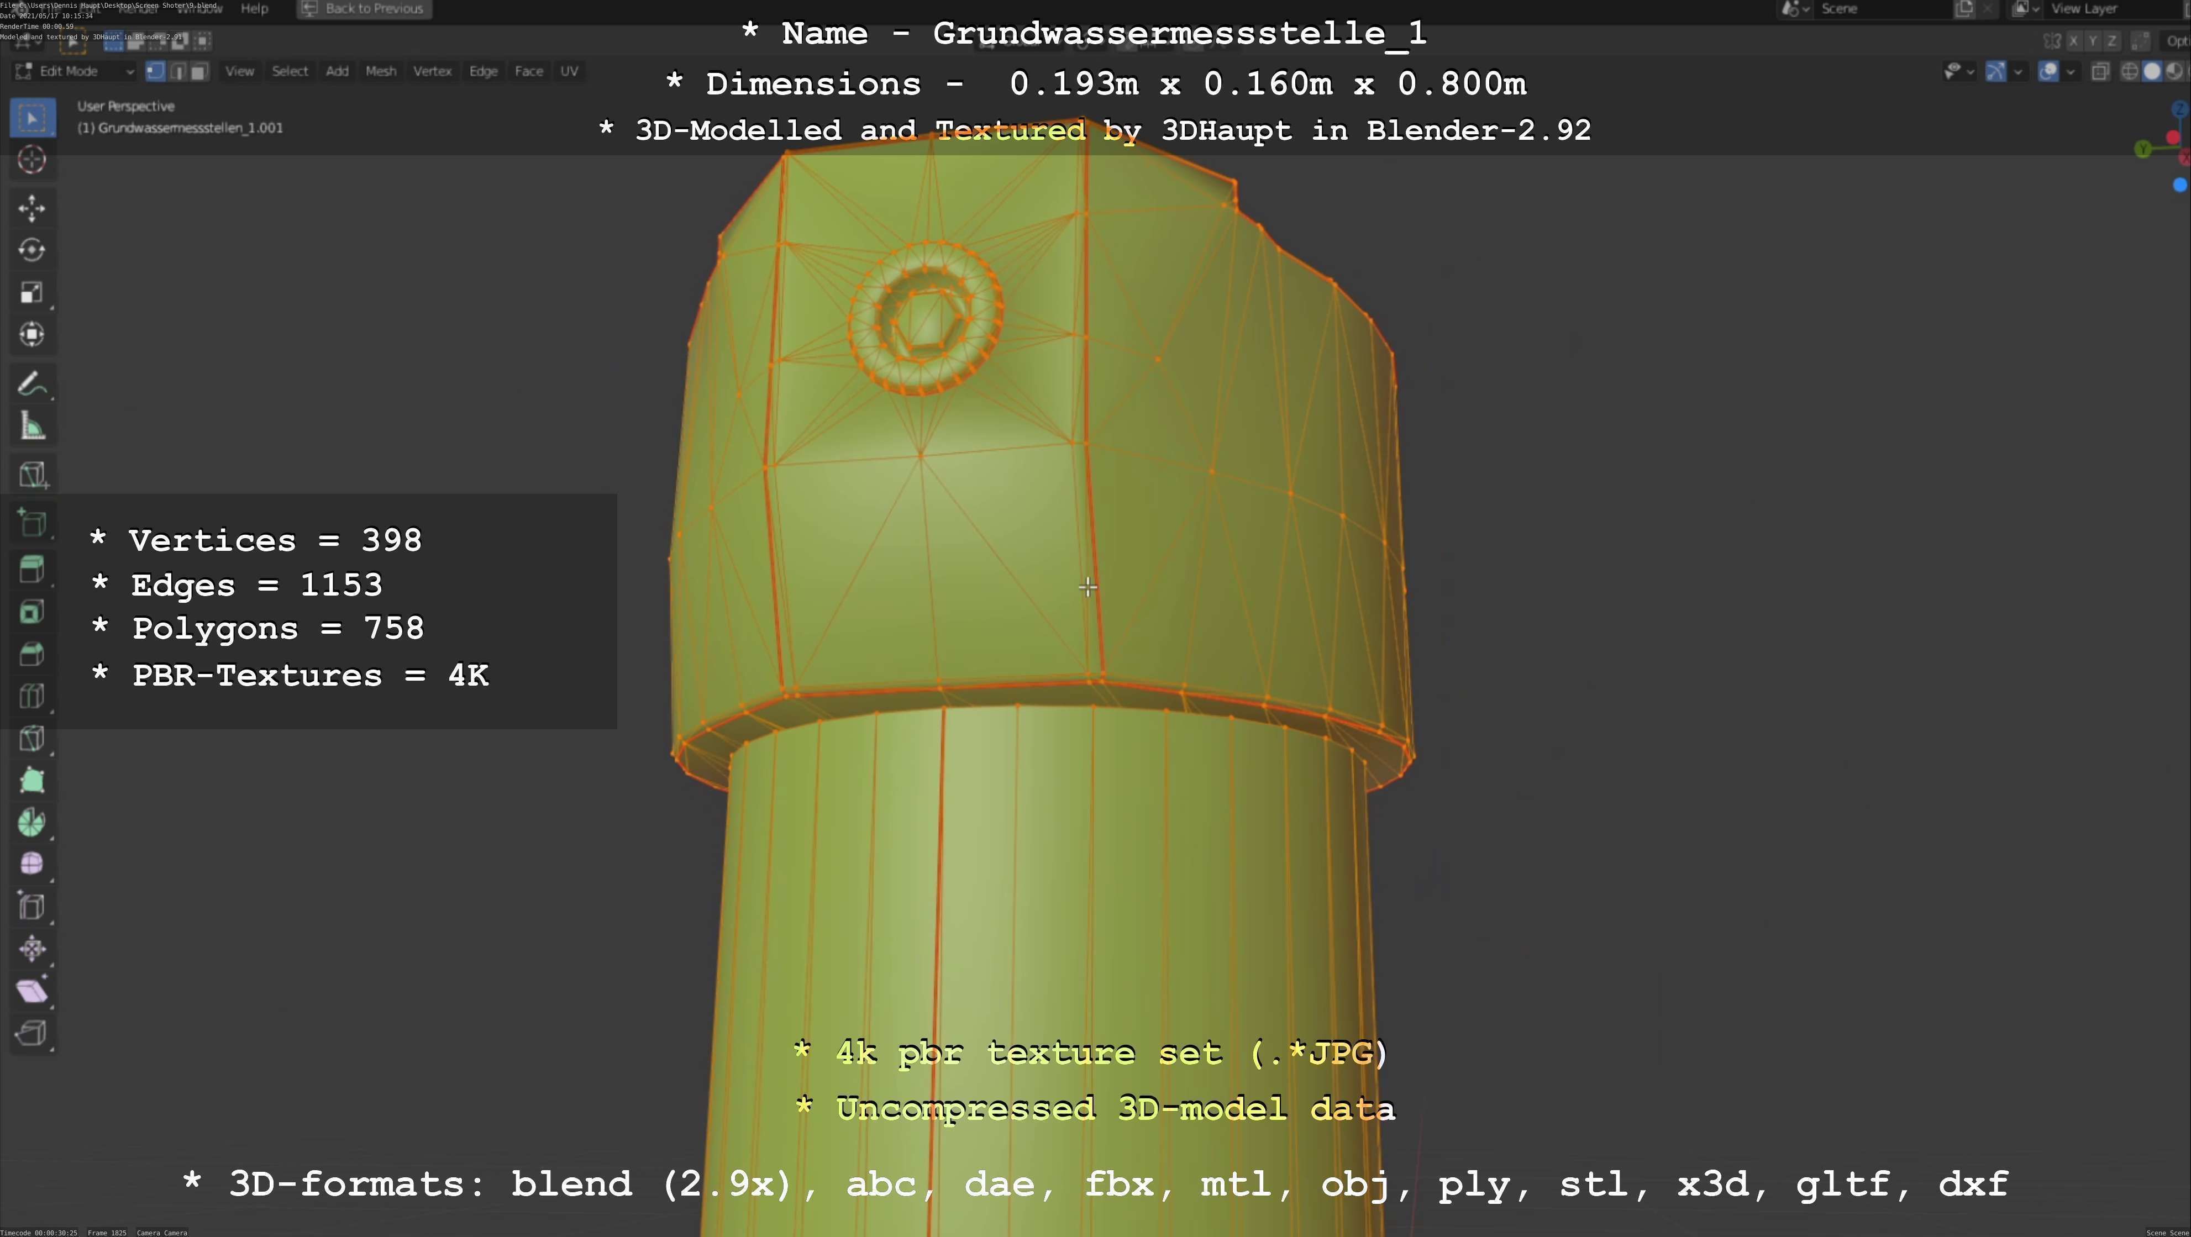This screenshot has height=1237, width=2191.
Task: Open the Add menu
Action: pos(337,71)
